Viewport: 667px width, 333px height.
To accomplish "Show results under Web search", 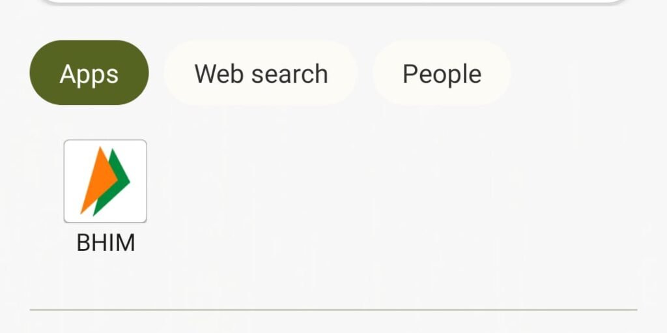I will pos(261,73).
